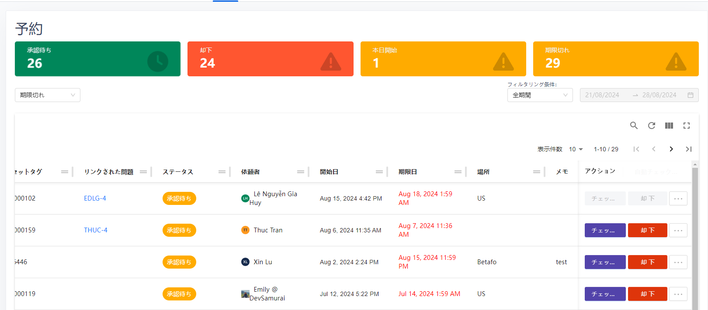The width and height of the screenshot is (708, 310).
Task: Click the start date field 21/08/2024
Action: (x=602, y=95)
